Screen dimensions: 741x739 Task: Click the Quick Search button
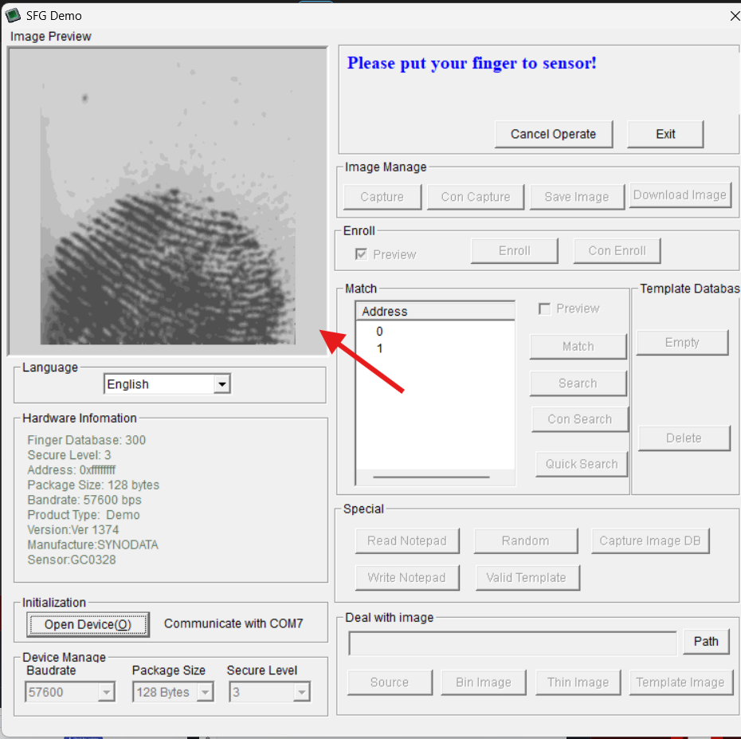[x=582, y=464]
